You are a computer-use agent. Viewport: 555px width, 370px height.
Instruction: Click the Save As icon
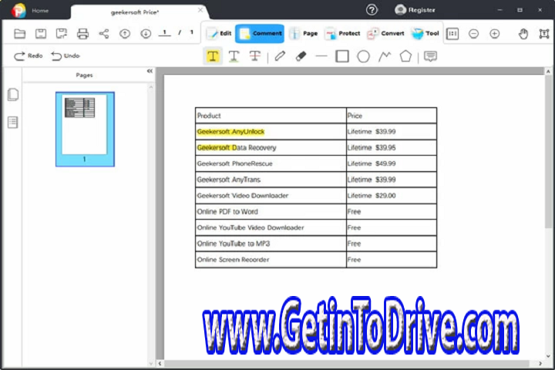point(62,34)
